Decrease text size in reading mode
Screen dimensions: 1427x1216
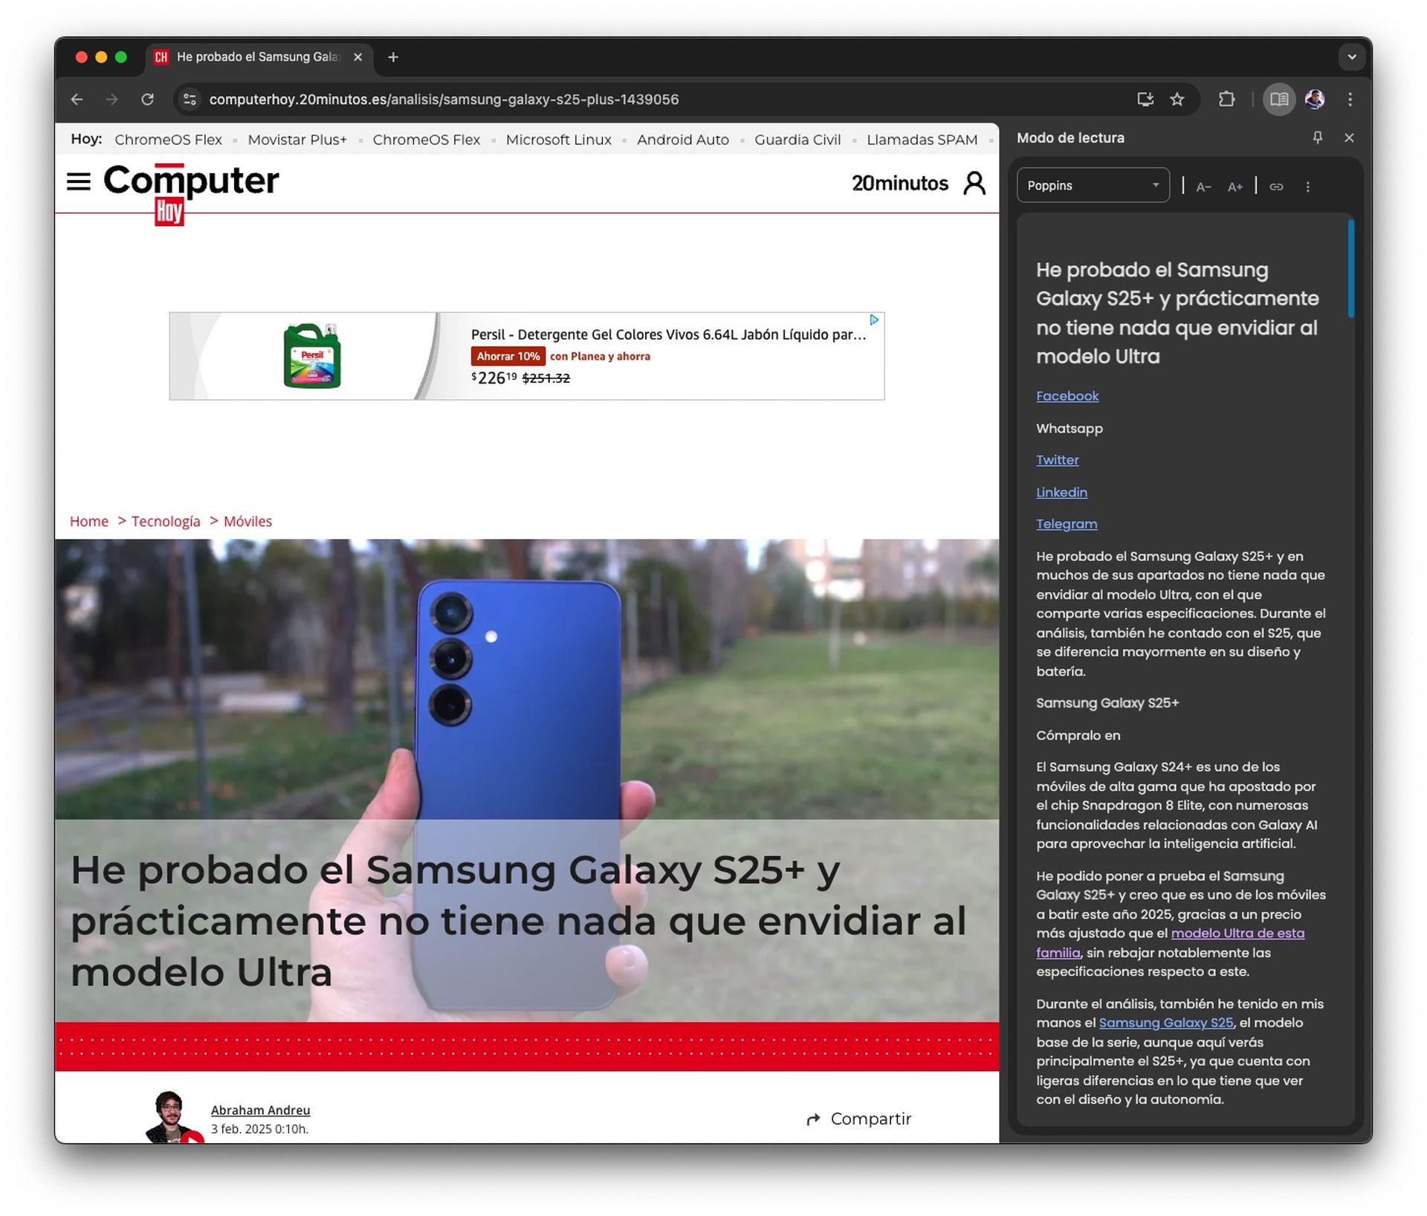[x=1204, y=187]
